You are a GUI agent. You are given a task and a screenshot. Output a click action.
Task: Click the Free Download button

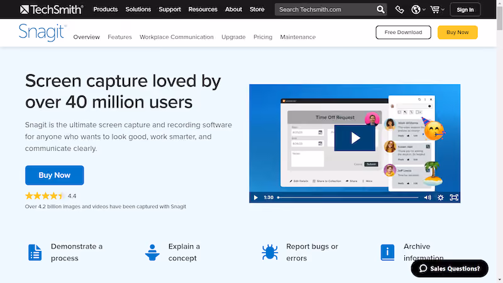click(403, 33)
